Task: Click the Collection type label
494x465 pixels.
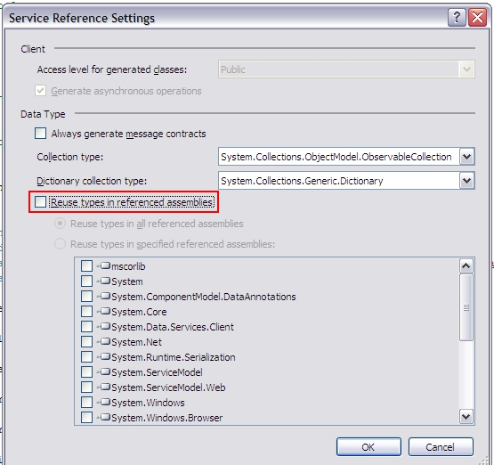Action: pyautogui.click(x=70, y=157)
